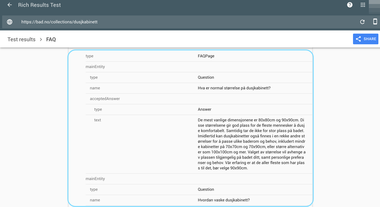Go back using the arrow icon
380x207 pixels.
tap(10, 5)
